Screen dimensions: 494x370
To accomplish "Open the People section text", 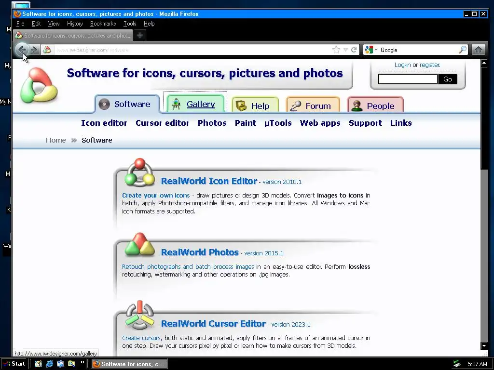I will point(380,106).
